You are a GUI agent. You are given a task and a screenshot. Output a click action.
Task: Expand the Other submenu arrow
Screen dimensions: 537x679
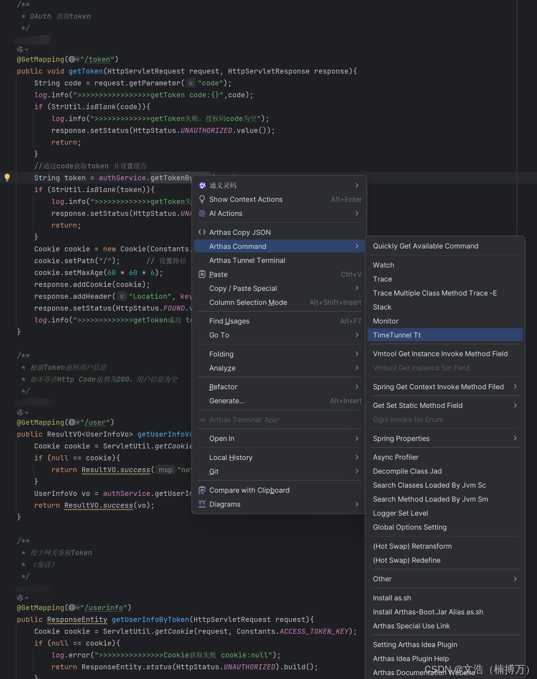(x=515, y=579)
